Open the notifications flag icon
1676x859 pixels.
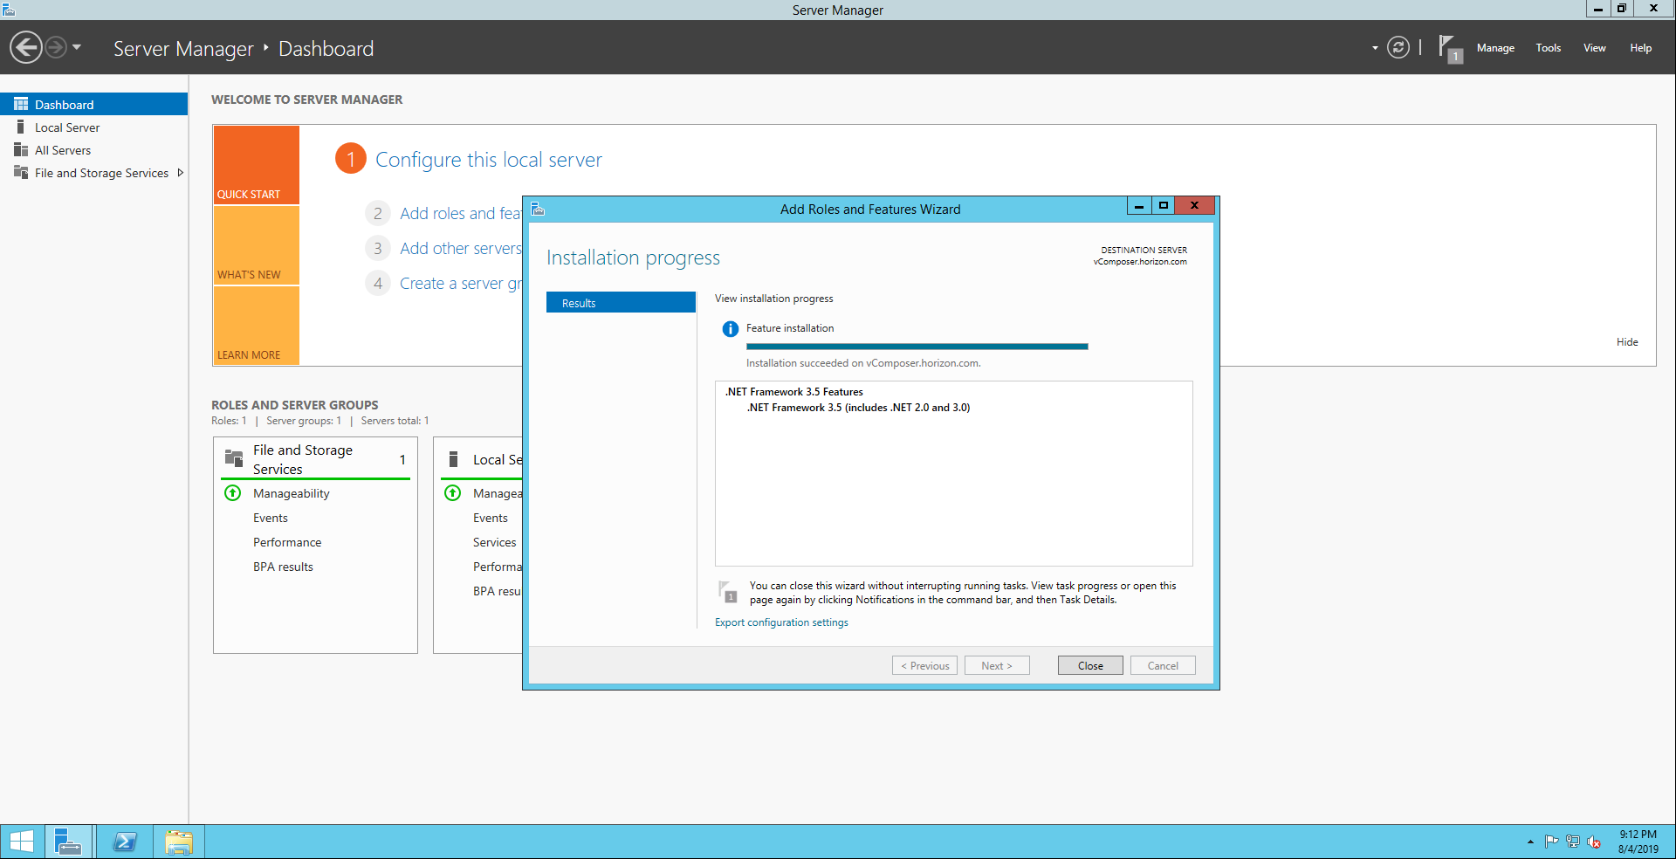tap(1448, 48)
